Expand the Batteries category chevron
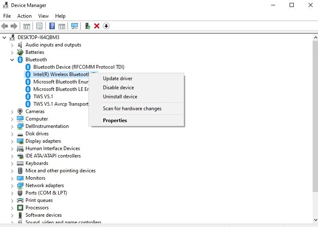 point(12,53)
